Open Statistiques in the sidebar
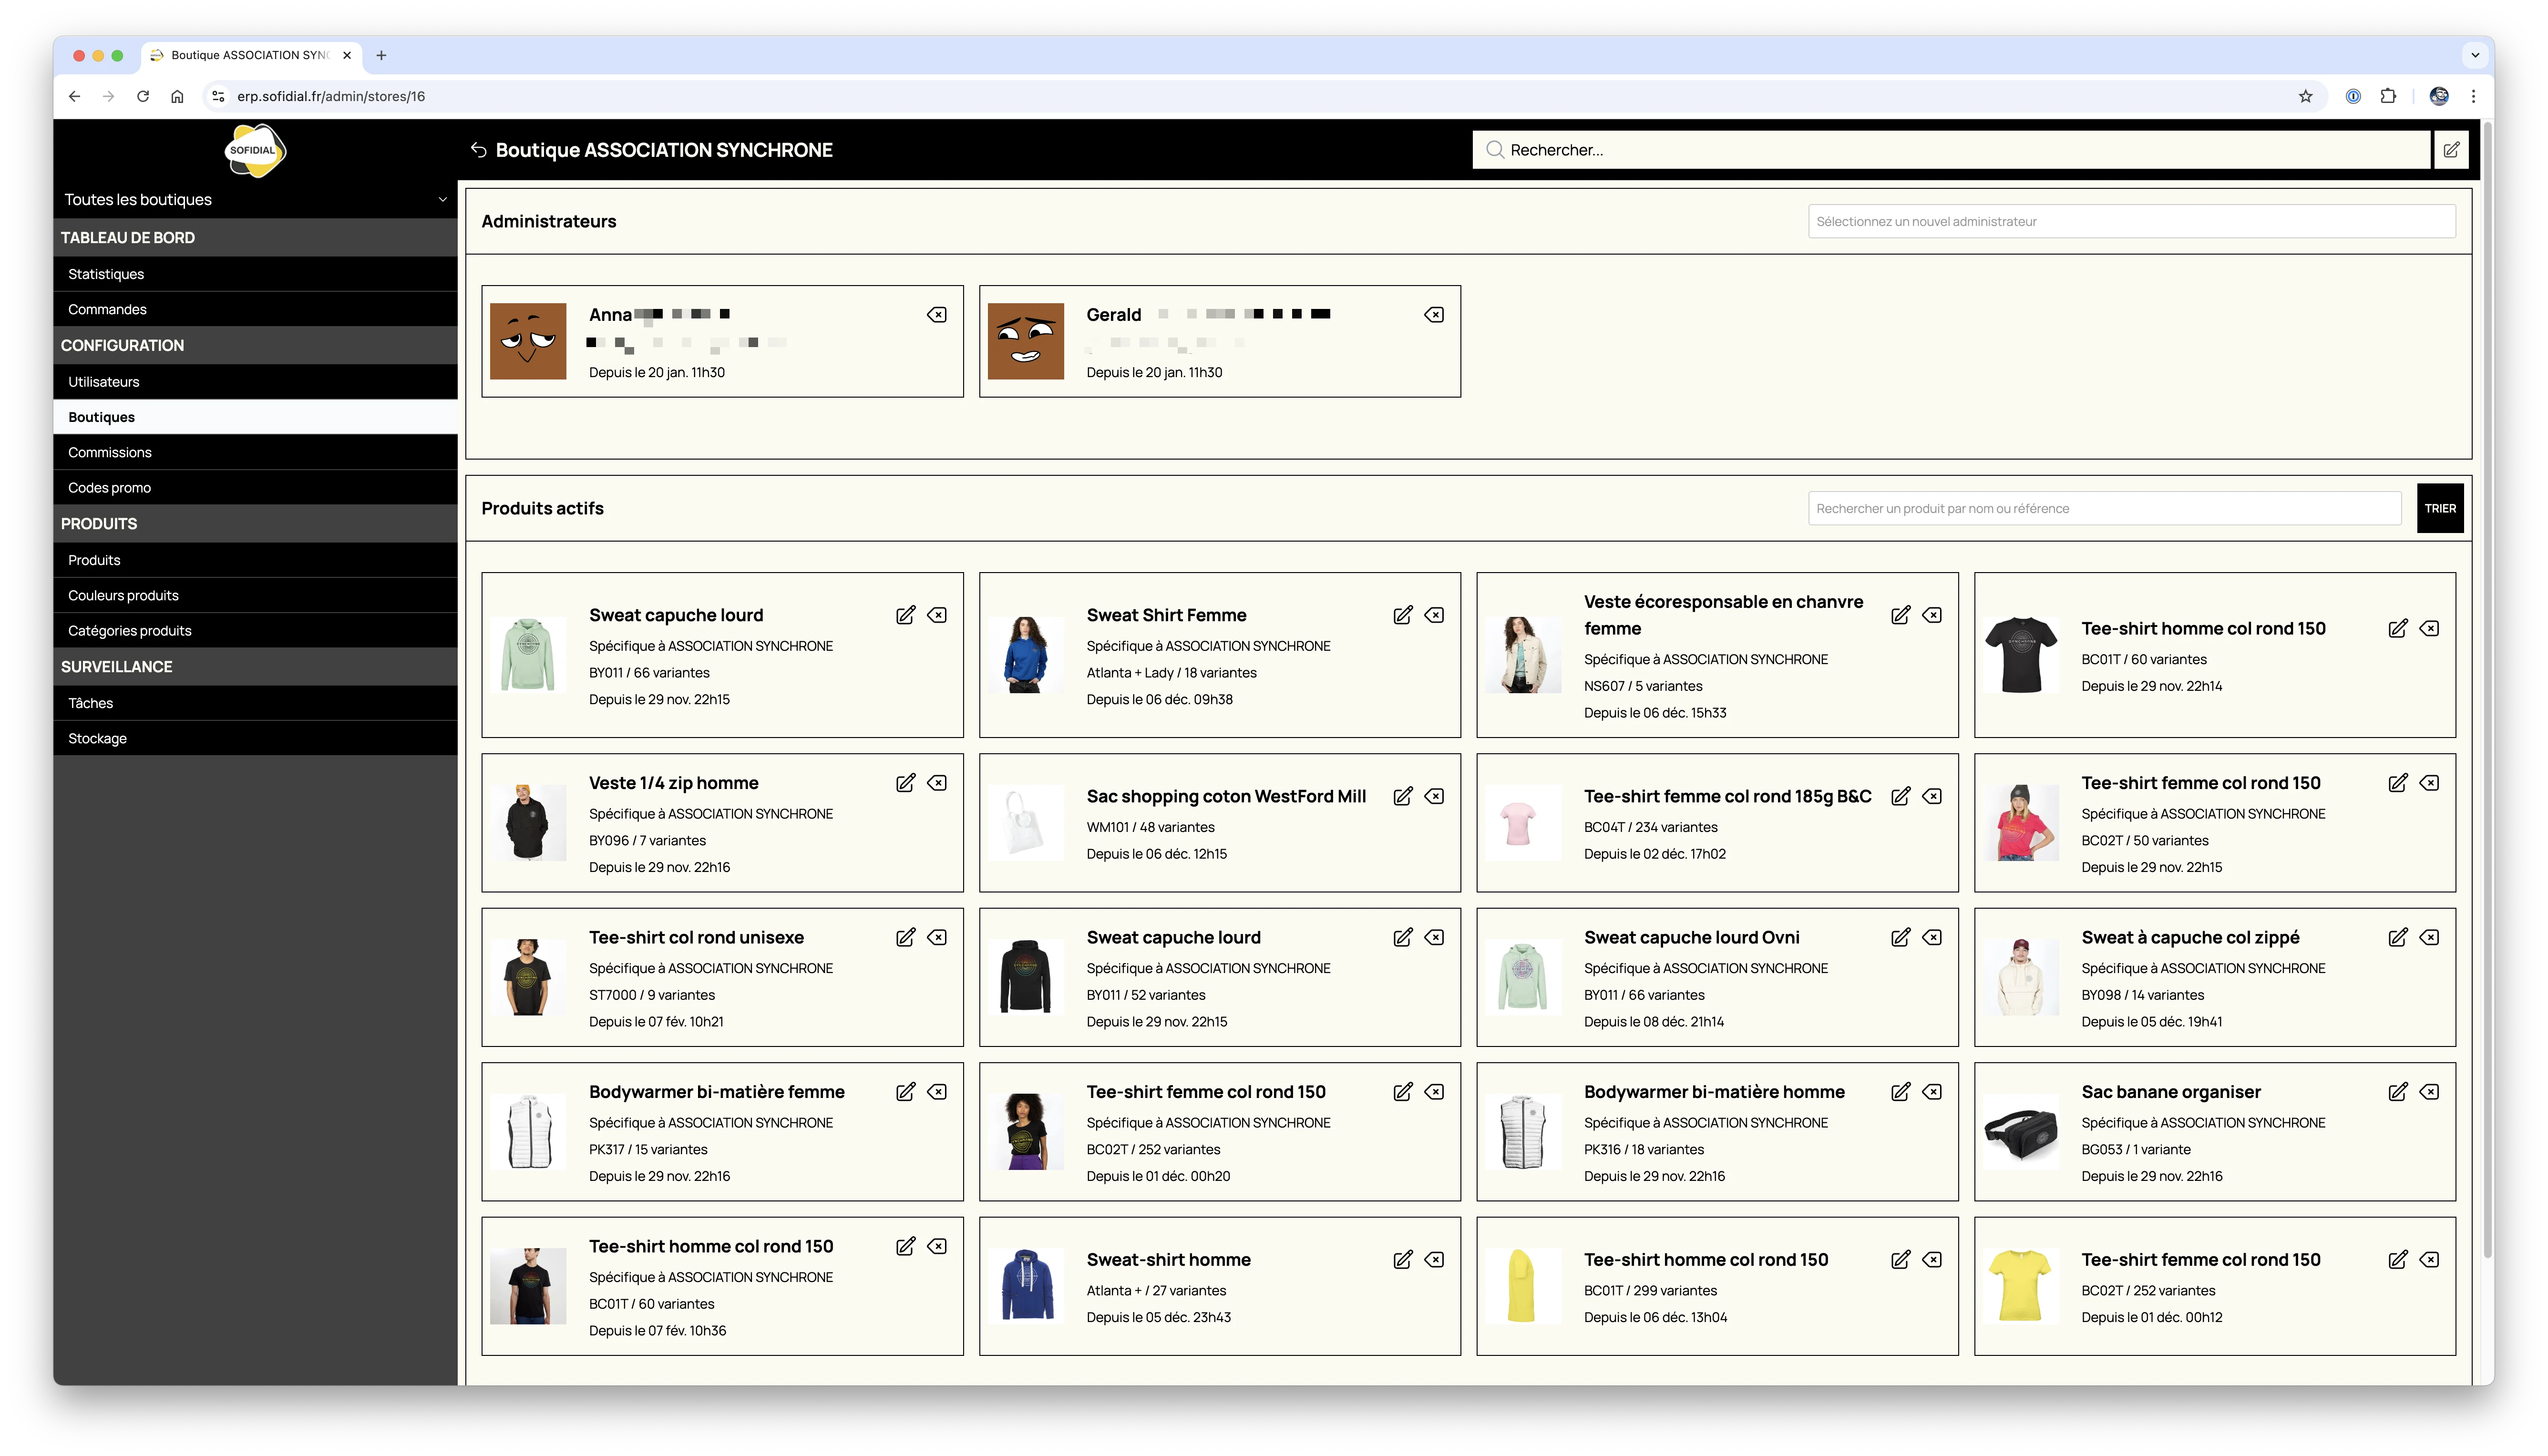Screen dimensions: 2548x1456 [x=255, y=274]
